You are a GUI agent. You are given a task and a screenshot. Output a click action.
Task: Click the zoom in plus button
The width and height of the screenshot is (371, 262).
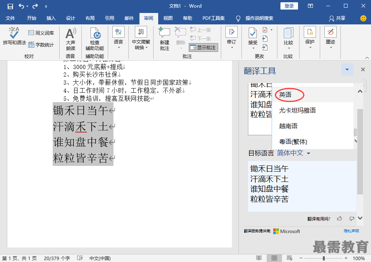tap(346, 258)
